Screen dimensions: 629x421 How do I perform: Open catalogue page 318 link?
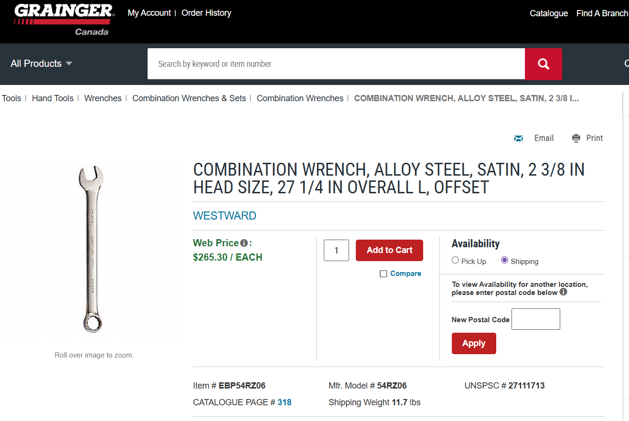pyautogui.click(x=285, y=402)
